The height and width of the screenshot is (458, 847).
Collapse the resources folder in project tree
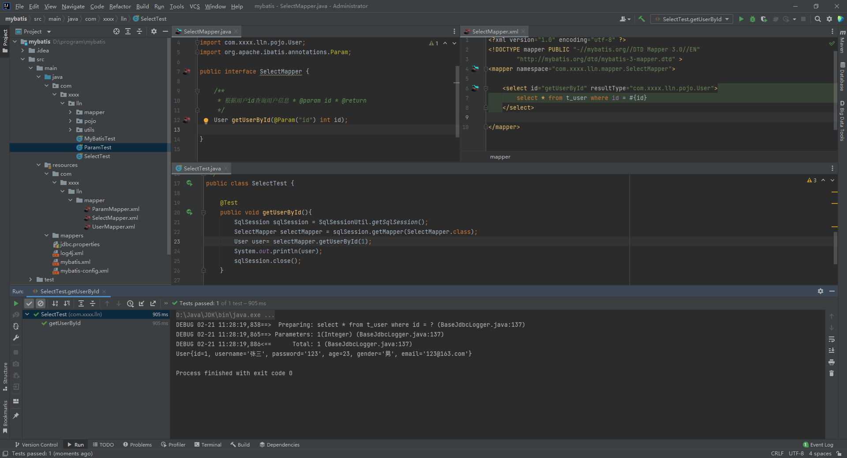coord(39,165)
